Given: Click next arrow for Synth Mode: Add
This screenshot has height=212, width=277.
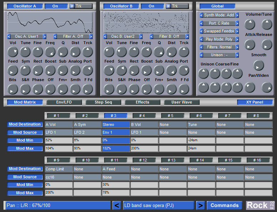Looking at the screenshot, I should (x=237, y=15).
